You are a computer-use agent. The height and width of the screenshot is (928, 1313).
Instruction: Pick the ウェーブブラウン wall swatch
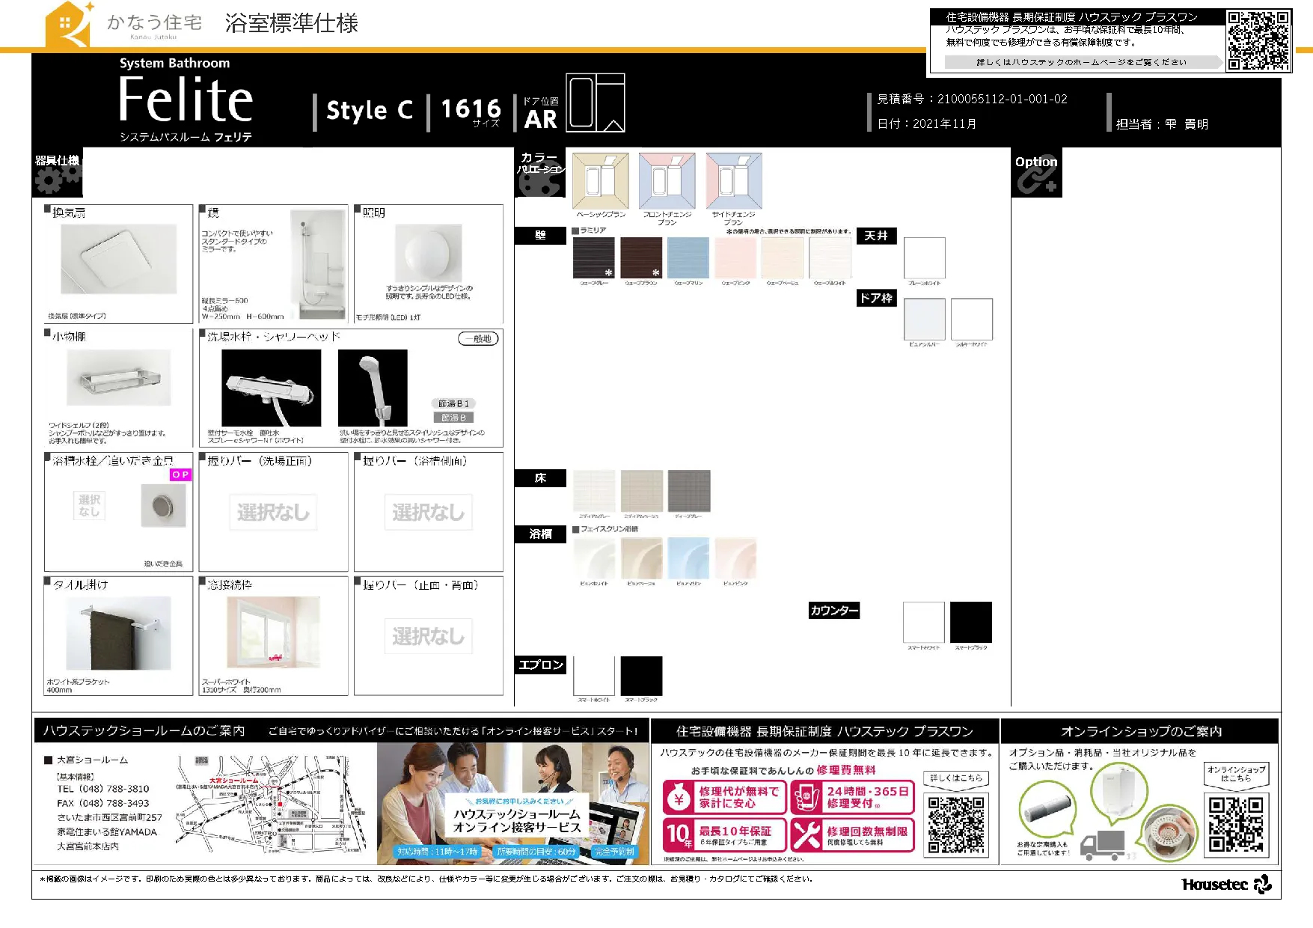point(641,258)
